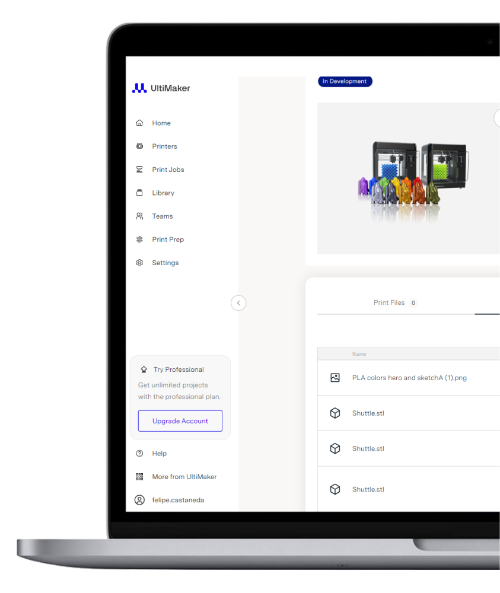Click the Upgrade Account button
500x593 pixels.
pos(180,421)
